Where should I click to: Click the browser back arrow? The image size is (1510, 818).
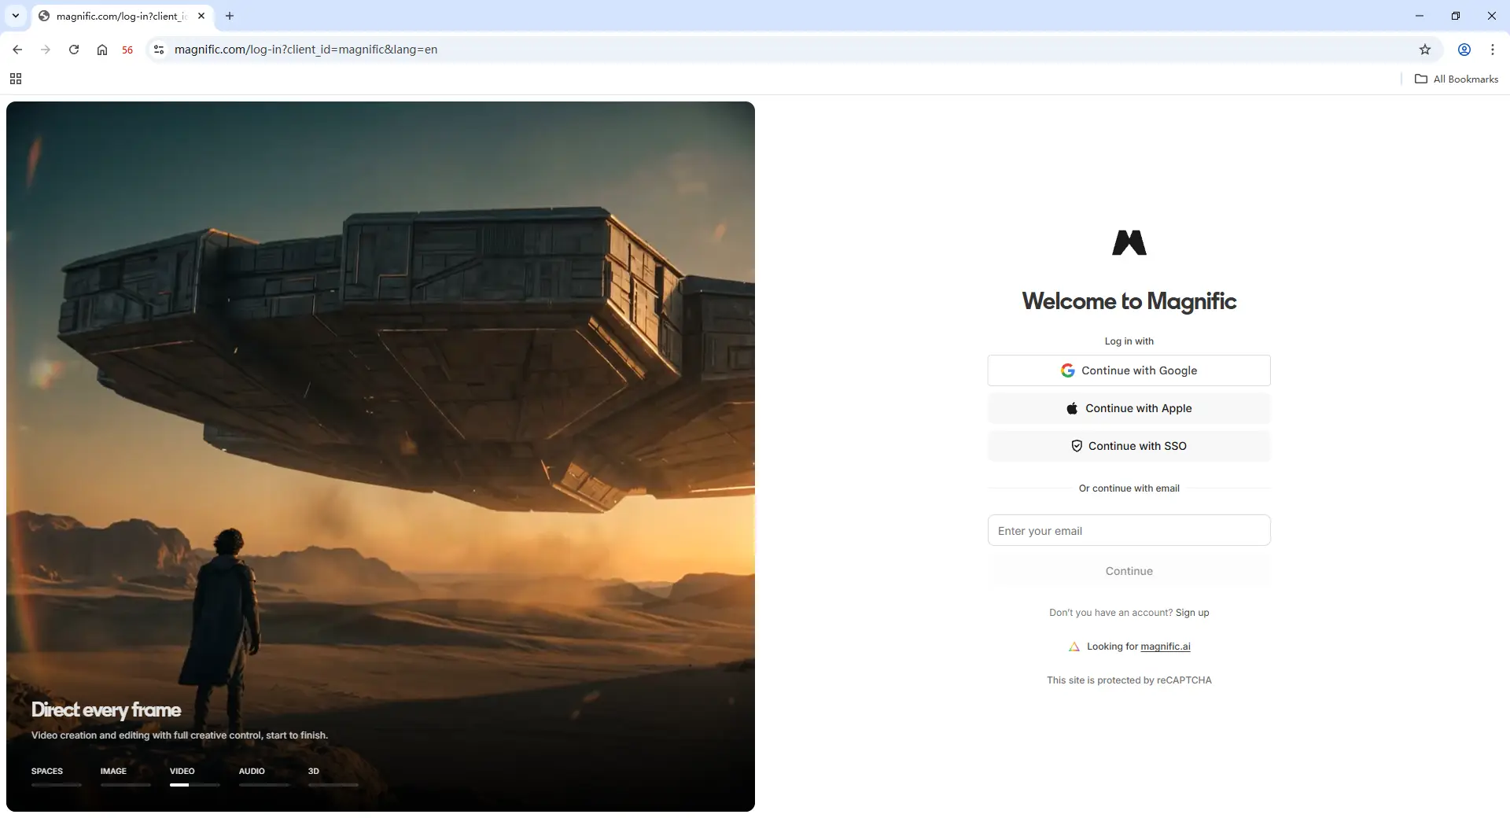pyautogui.click(x=17, y=50)
